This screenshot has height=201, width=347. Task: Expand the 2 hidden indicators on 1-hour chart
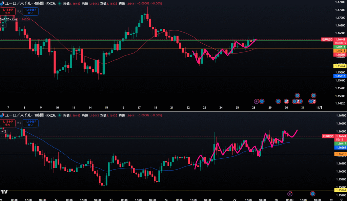pos(4,131)
